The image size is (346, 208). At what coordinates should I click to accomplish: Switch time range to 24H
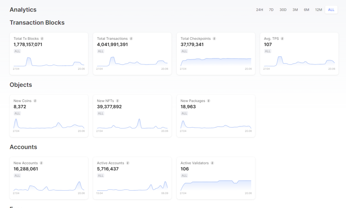tap(259, 10)
